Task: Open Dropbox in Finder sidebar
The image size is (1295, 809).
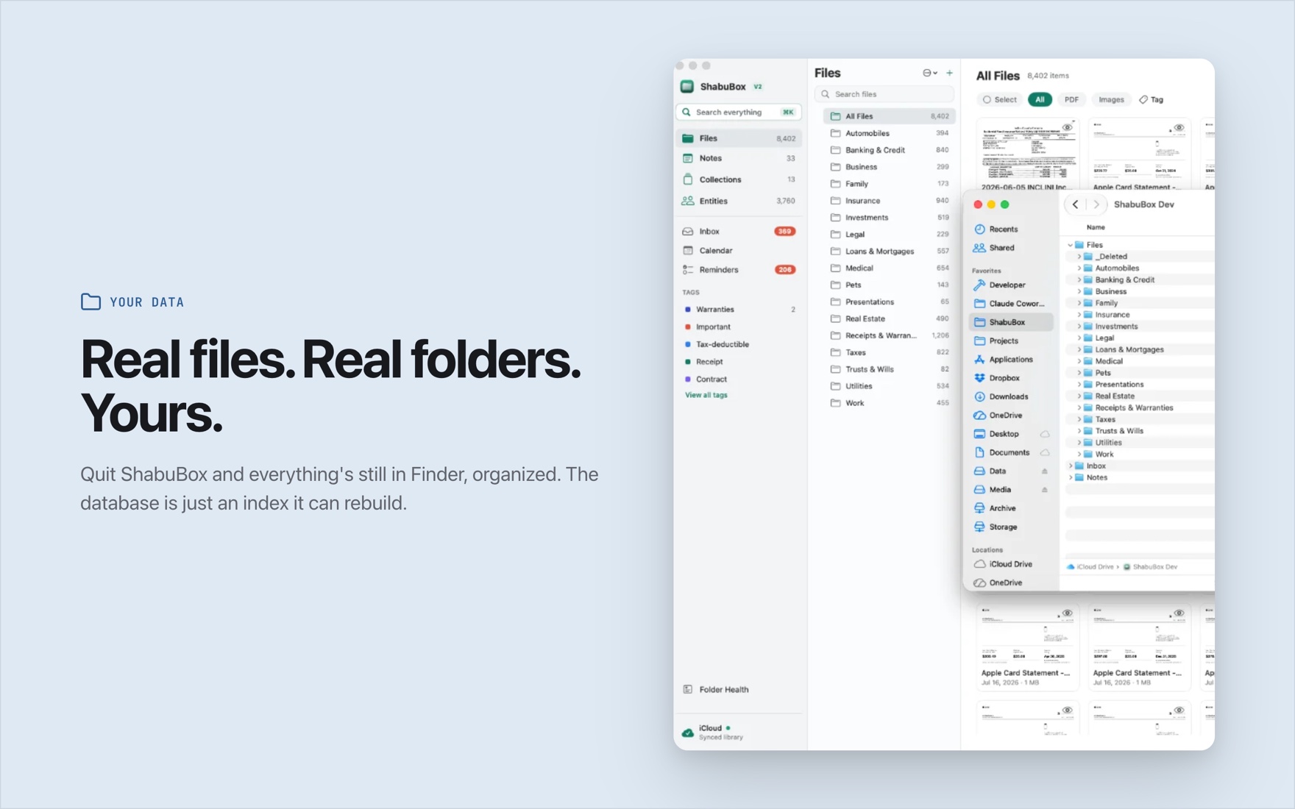Action: 1011,378
